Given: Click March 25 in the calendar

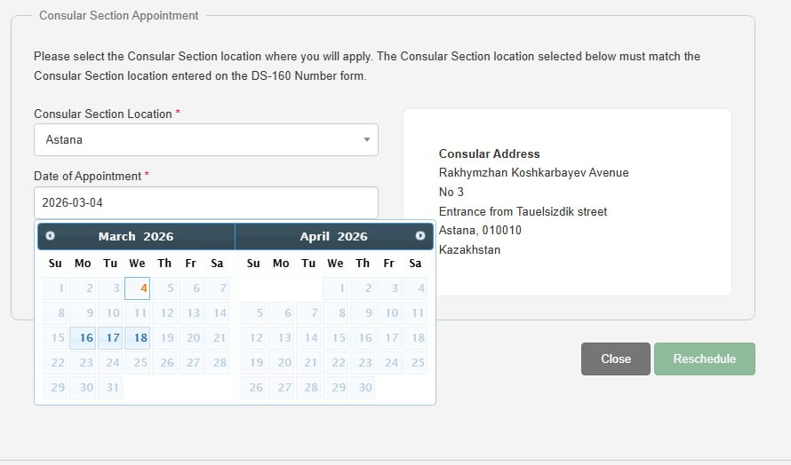Looking at the screenshot, I should (138, 363).
